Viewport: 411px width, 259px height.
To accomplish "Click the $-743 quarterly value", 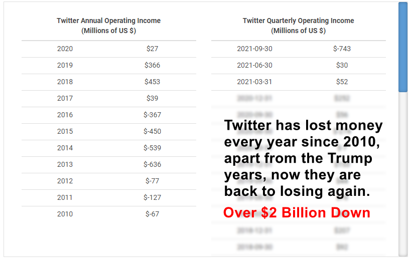I will coord(342,49).
